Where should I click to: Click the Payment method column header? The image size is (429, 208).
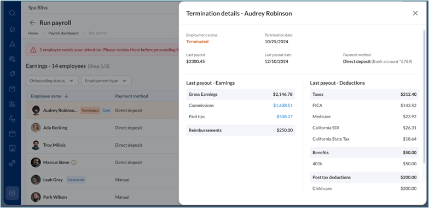point(131,96)
